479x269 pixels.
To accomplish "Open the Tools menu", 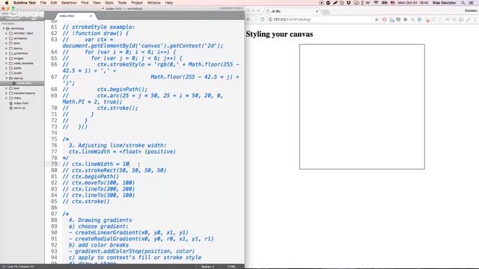I will point(122,3).
